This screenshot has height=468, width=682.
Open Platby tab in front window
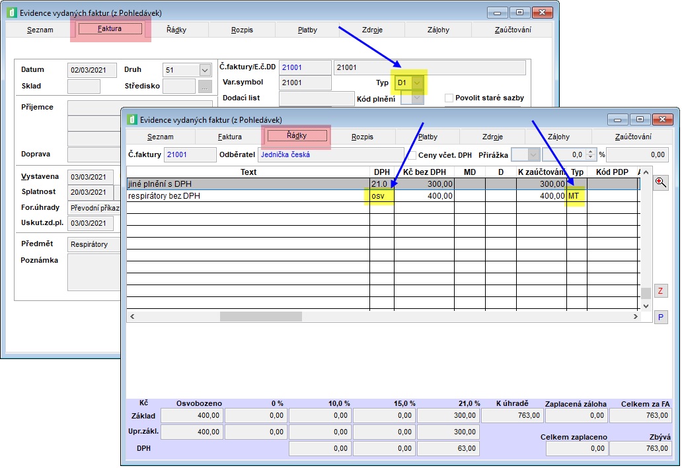tap(428, 137)
